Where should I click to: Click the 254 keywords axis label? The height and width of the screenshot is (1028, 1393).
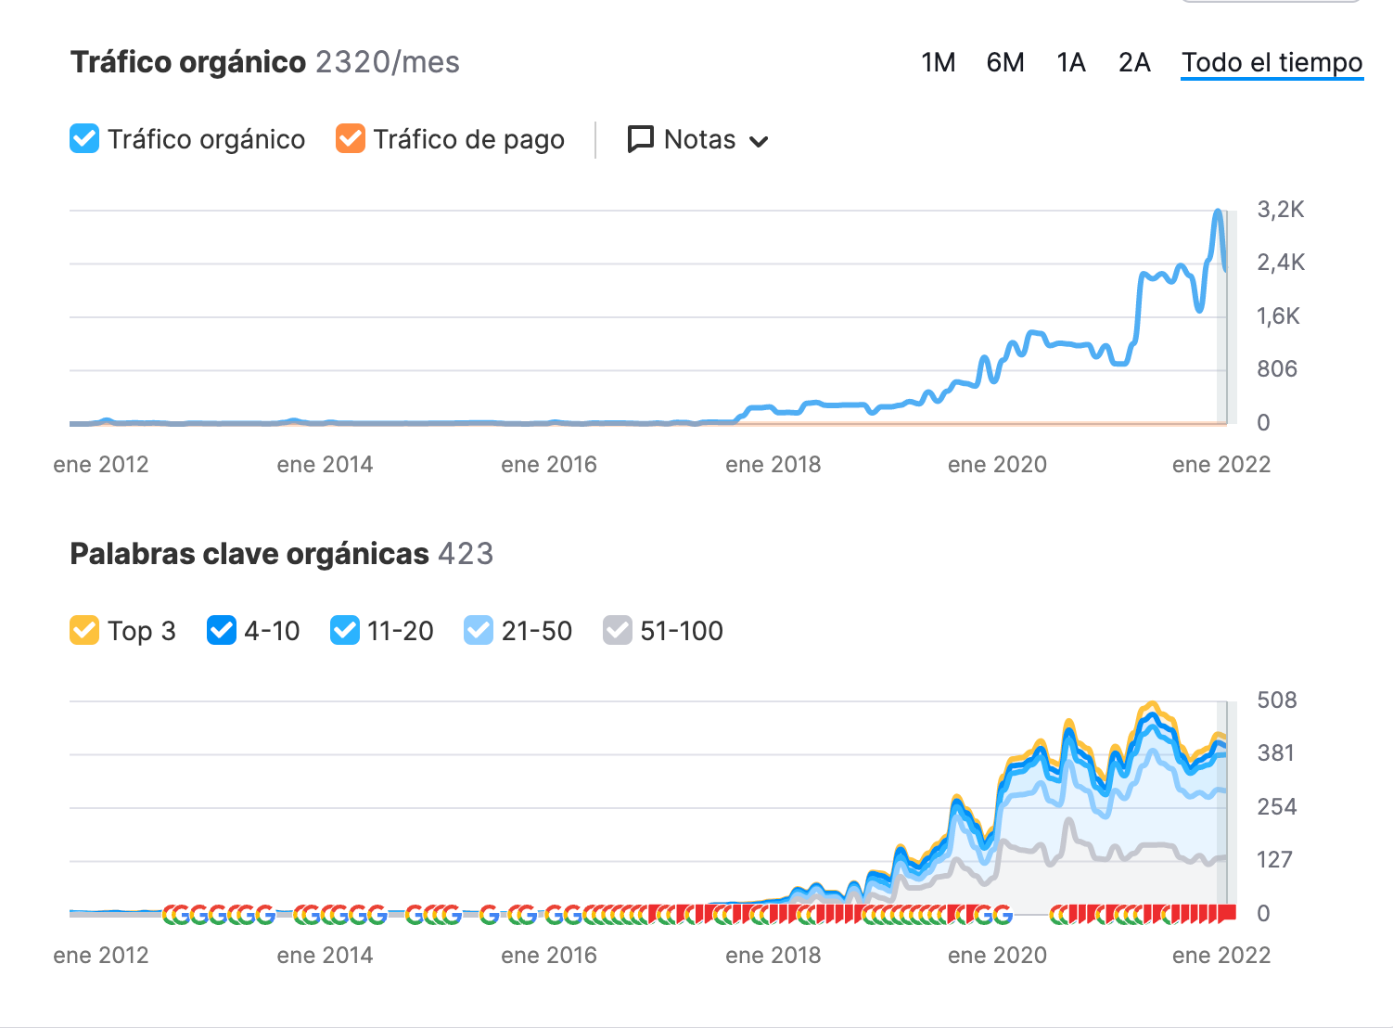[x=1277, y=807]
